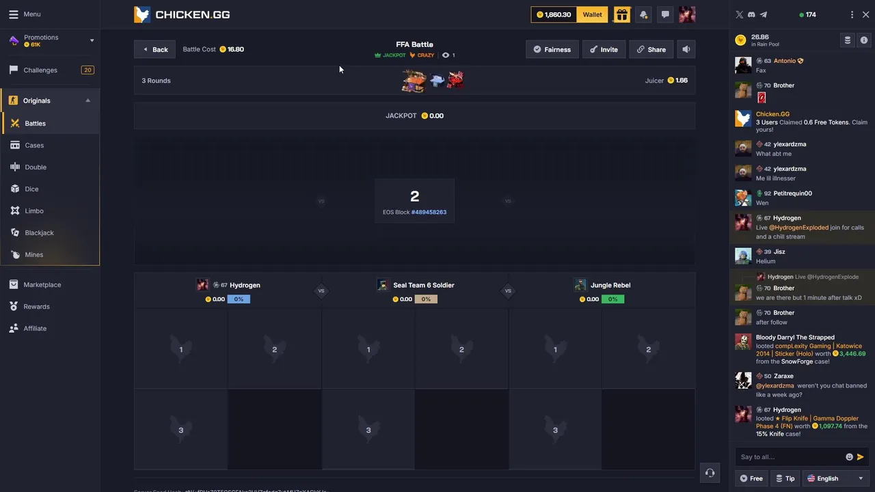Open chat options three-dot menu
This screenshot has width=875, height=492.
point(852,14)
